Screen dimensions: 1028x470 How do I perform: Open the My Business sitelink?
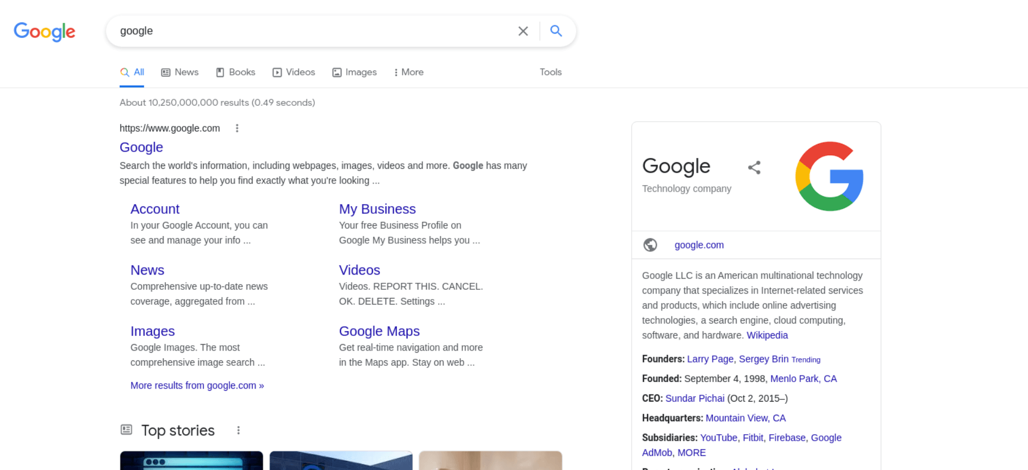(x=377, y=209)
